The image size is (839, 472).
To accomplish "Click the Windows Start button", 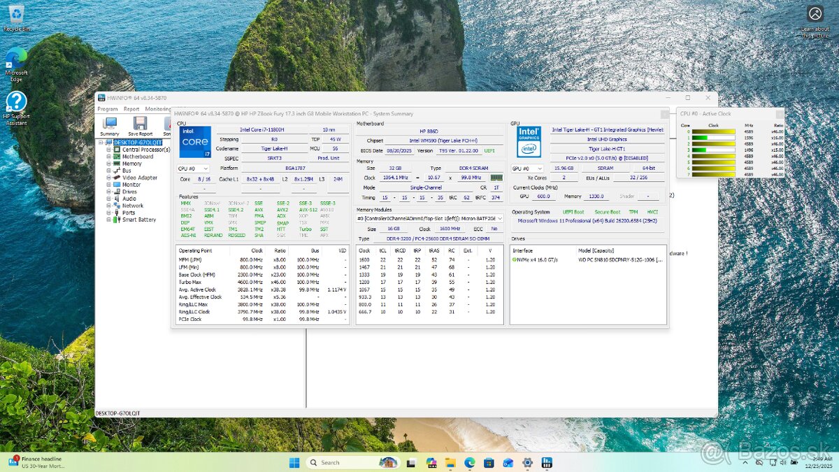I will point(293,462).
